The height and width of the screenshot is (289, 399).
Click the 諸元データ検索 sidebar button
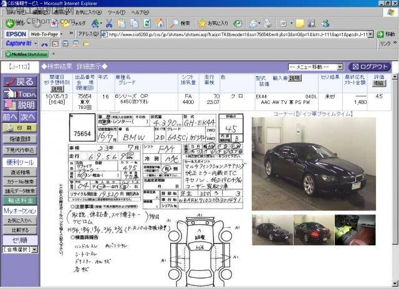pyautogui.click(x=20, y=191)
